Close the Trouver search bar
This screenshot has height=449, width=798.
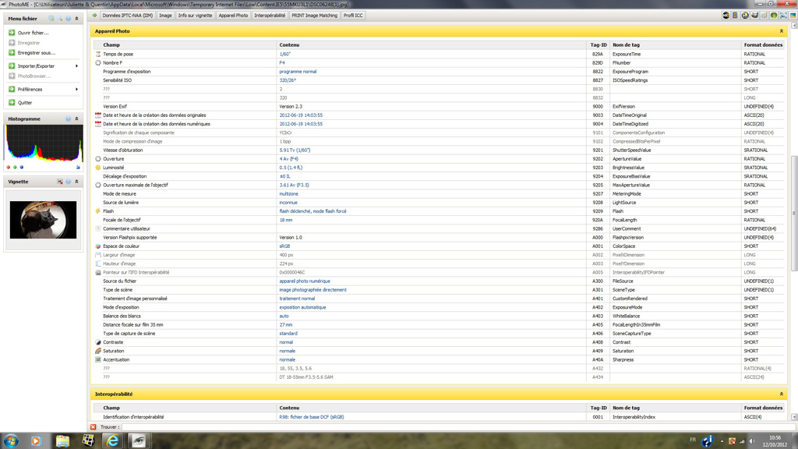[x=94, y=427]
